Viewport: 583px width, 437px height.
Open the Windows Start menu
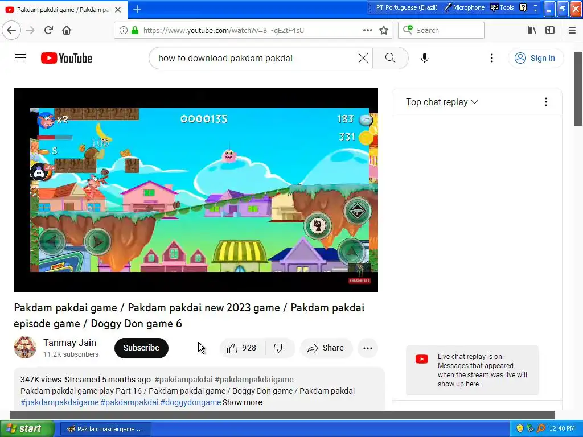click(x=27, y=428)
